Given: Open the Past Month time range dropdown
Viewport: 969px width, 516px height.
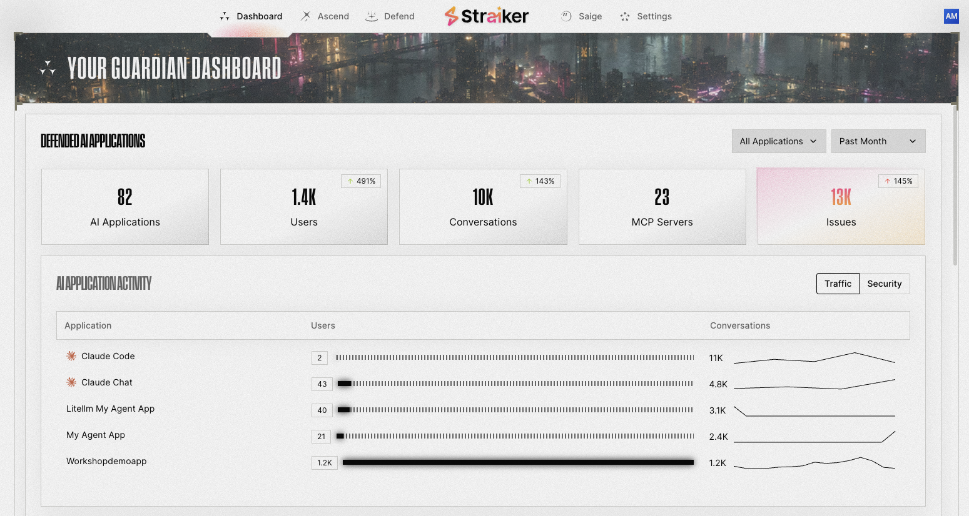Looking at the screenshot, I should pos(878,141).
